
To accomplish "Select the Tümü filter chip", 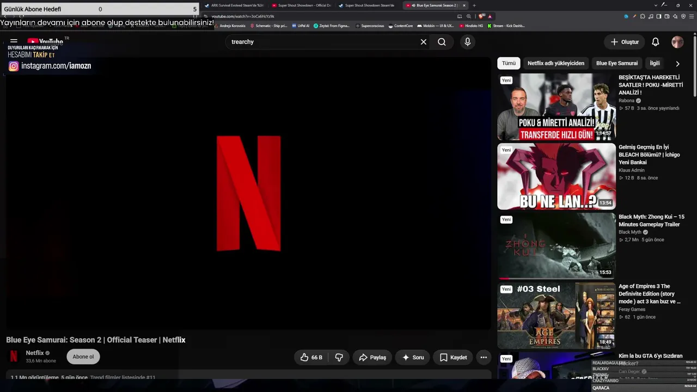I will point(509,63).
